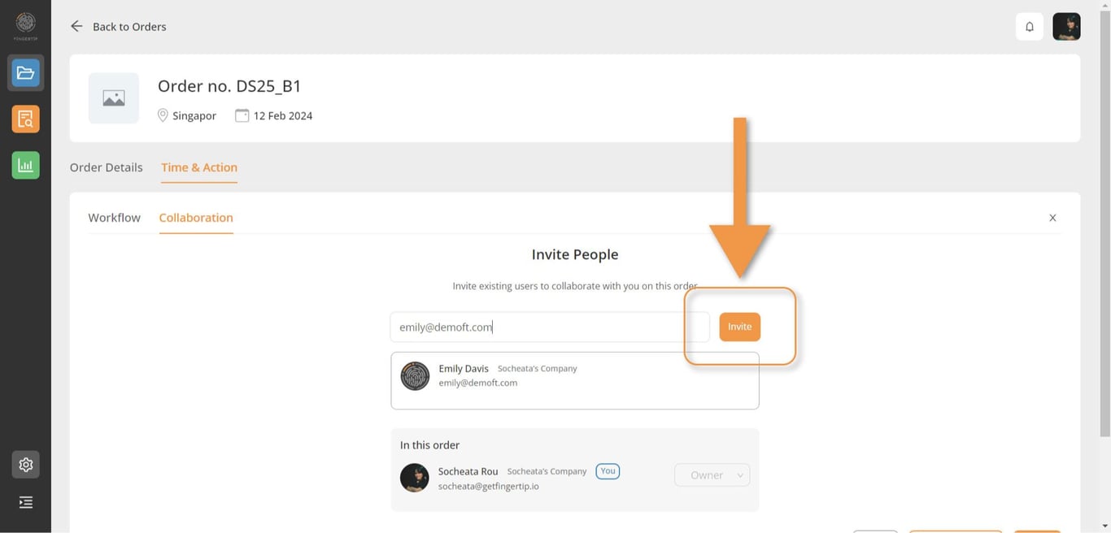Click the Fingertip logo at the top
1111x533 pixels.
(x=25, y=24)
